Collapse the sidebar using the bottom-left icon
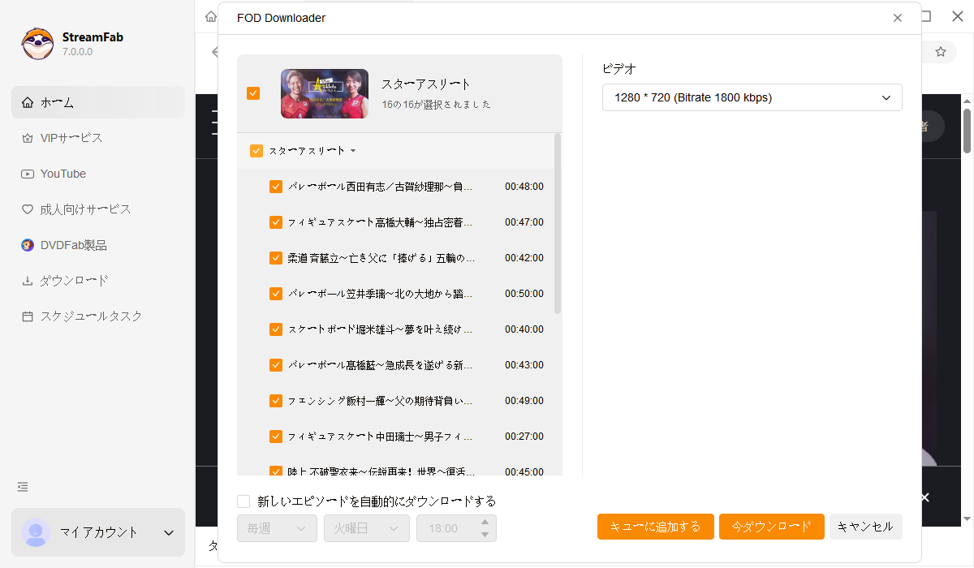This screenshot has height=568, width=974. (x=22, y=487)
